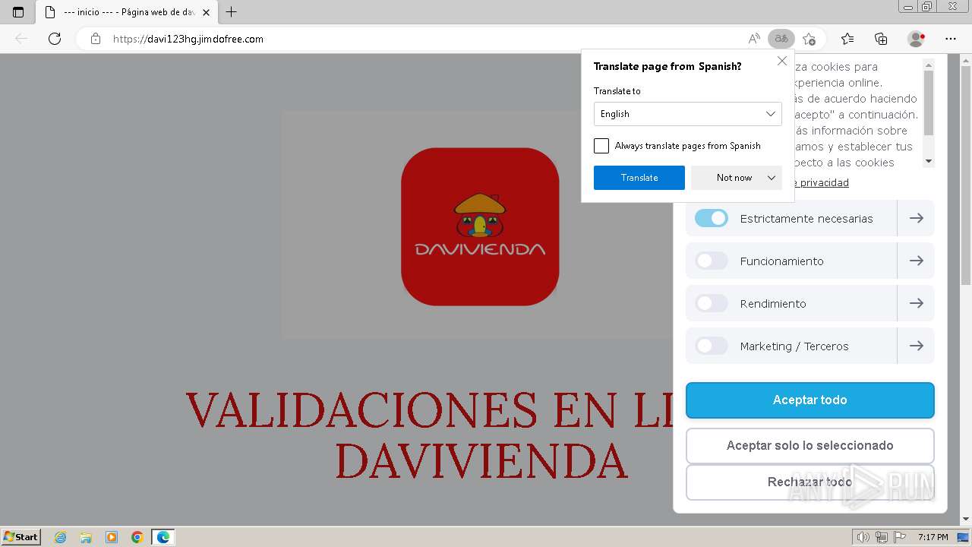The width and height of the screenshot is (972, 547).
Task: Click the taskbar clock 7:17 PM
Action: (x=933, y=537)
